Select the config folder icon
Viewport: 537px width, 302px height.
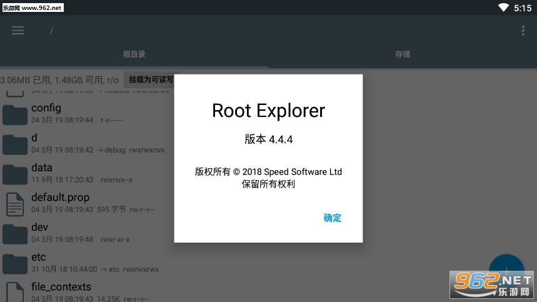15,114
